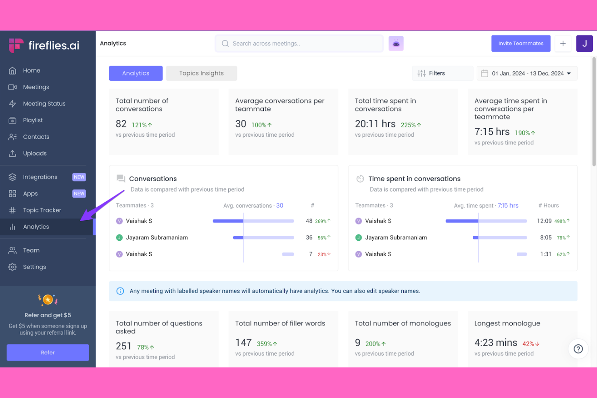
Task: Open Integrations
Action: click(x=40, y=177)
